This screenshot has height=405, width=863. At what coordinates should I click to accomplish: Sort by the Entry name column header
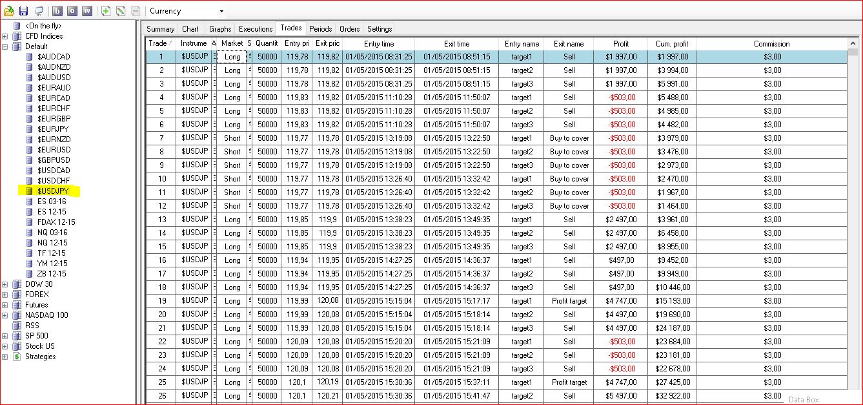click(522, 44)
